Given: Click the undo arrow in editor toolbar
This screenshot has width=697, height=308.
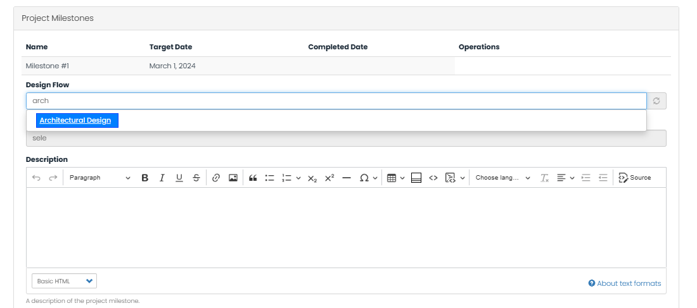Looking at the screenshot, I should 37,178.
